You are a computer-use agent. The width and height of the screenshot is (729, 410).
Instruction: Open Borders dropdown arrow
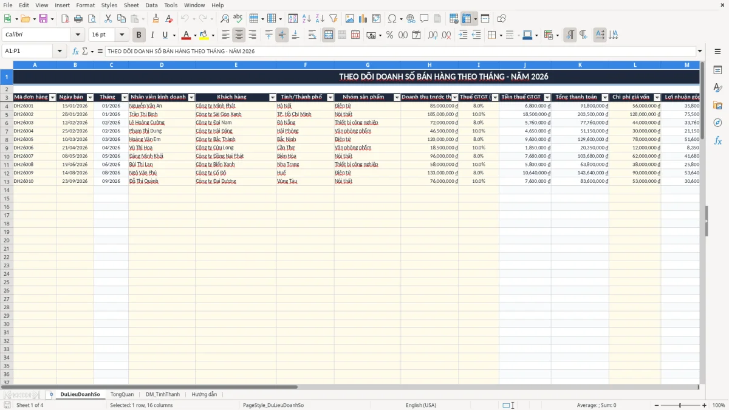(x=502, y=35)
